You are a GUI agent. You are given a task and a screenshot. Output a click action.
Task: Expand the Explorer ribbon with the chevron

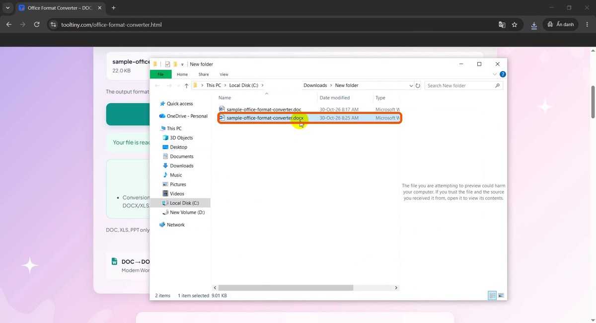click(495, 75)
